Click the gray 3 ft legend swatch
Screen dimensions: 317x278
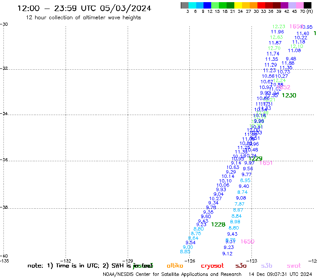[185, 5]
